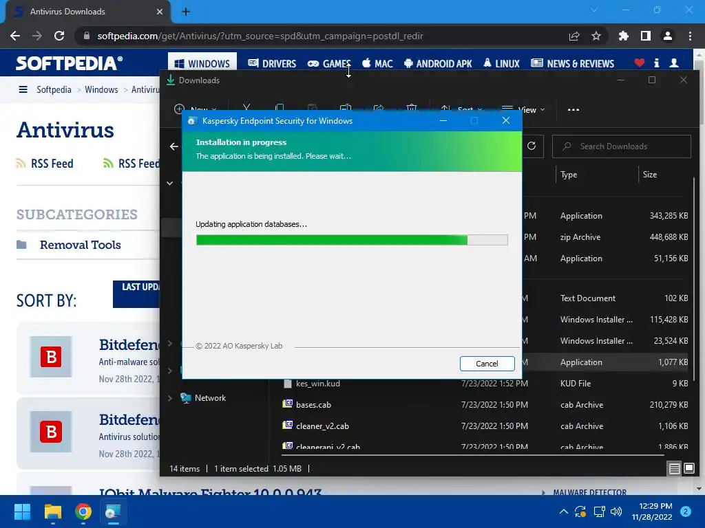The width and height of the screenshot is (705, 528).
Task: Open the Chrome profile avatar
Action: (668, 36)
